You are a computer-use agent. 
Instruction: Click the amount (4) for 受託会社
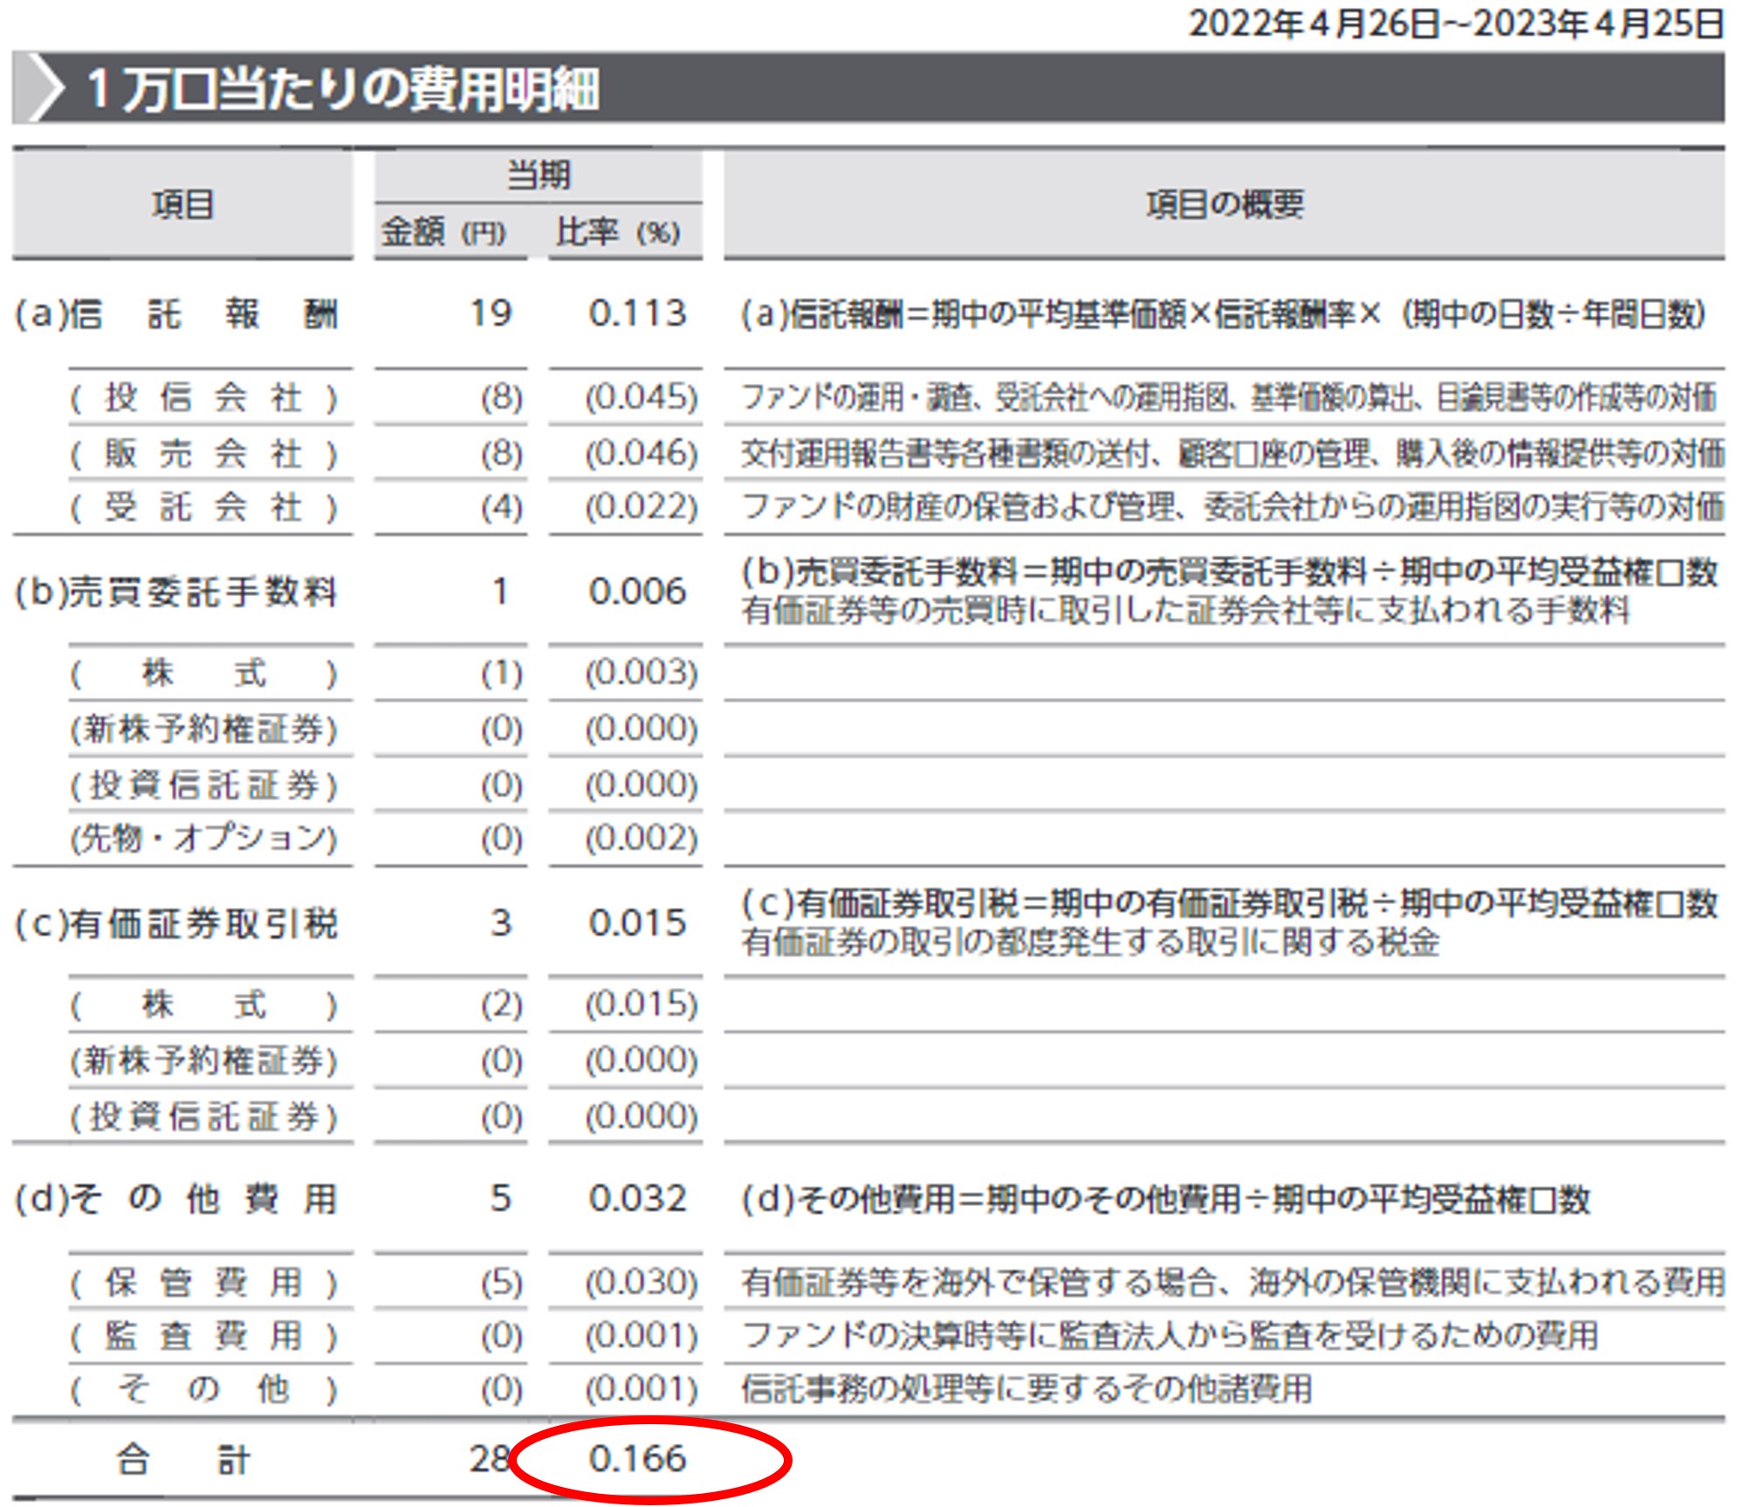tap(502, 507)
